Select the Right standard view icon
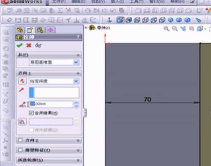Screen dimensions: 211x166 pos(145,20)
